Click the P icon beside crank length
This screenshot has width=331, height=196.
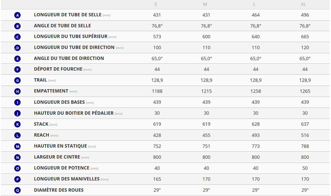(17, 179)
